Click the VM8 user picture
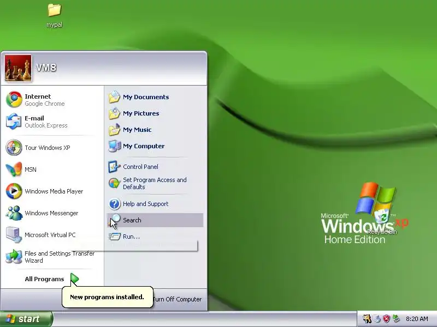Image resolution: width=437 pixels, height=327 pixels. point(18,68)
